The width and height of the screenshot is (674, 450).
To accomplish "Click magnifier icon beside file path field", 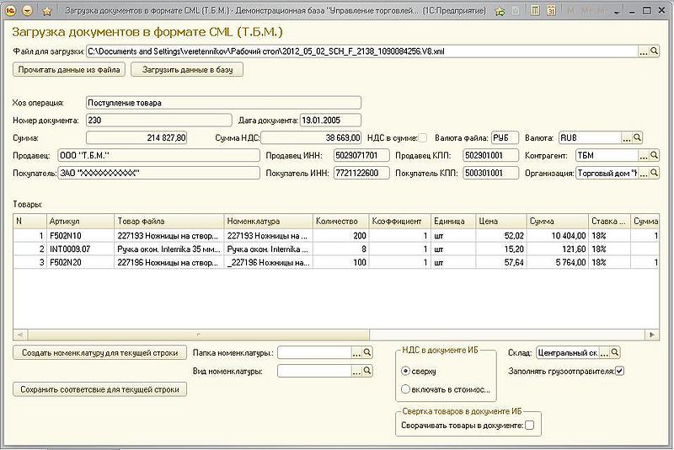I will pyautogui.click(x=655, y=51).
